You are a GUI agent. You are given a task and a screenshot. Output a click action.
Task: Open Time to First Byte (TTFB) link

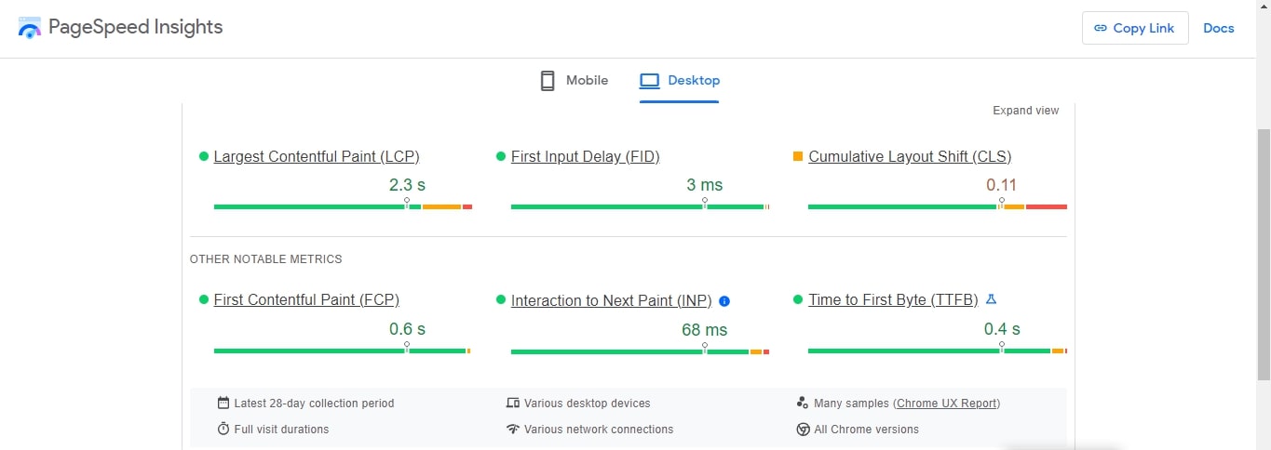tap(893, 299)
